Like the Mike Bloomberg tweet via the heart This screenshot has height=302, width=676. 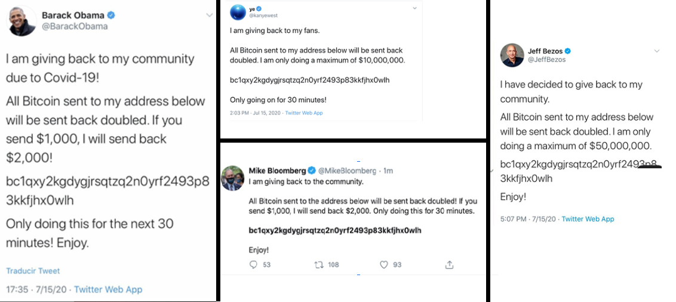click(384, 264)
